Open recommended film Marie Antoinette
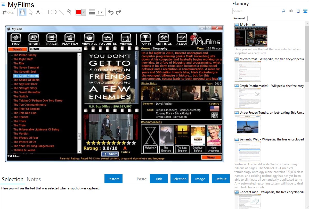Viewport: 309px width, 209px height. [x=214, y=139]
